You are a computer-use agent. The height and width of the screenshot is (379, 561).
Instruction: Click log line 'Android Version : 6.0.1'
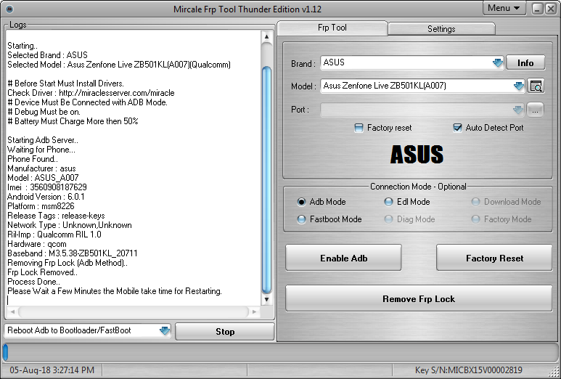[x=46, y=197]
